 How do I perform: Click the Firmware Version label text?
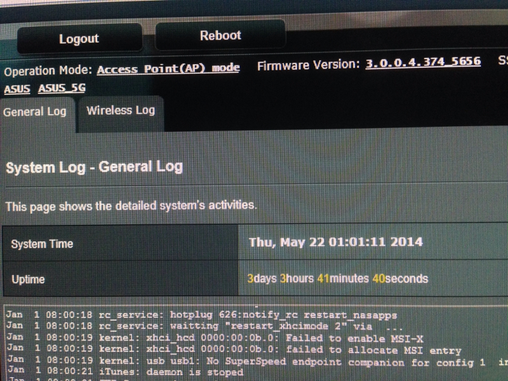(308, 65)
